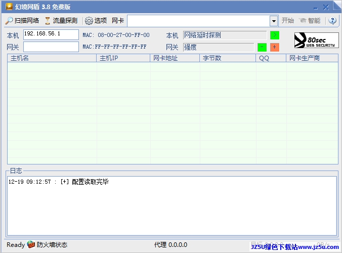Click the Ready status text
Viewport: 342px width, 253px height.
pyautogui.click(x=16, y=245)
